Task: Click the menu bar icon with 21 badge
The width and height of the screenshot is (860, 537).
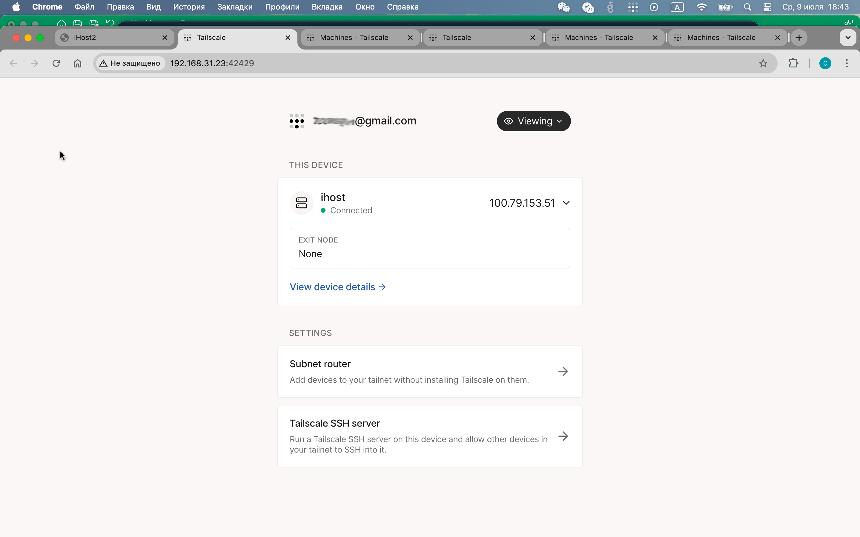Action: [588, 7]
